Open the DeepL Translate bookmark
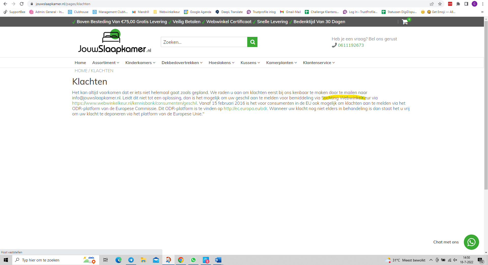The height and width of the screenshot is (265, 488). [x=229, y=12]
